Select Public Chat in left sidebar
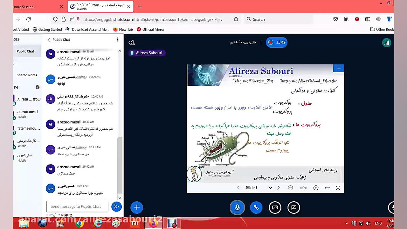 coord(25,51)
